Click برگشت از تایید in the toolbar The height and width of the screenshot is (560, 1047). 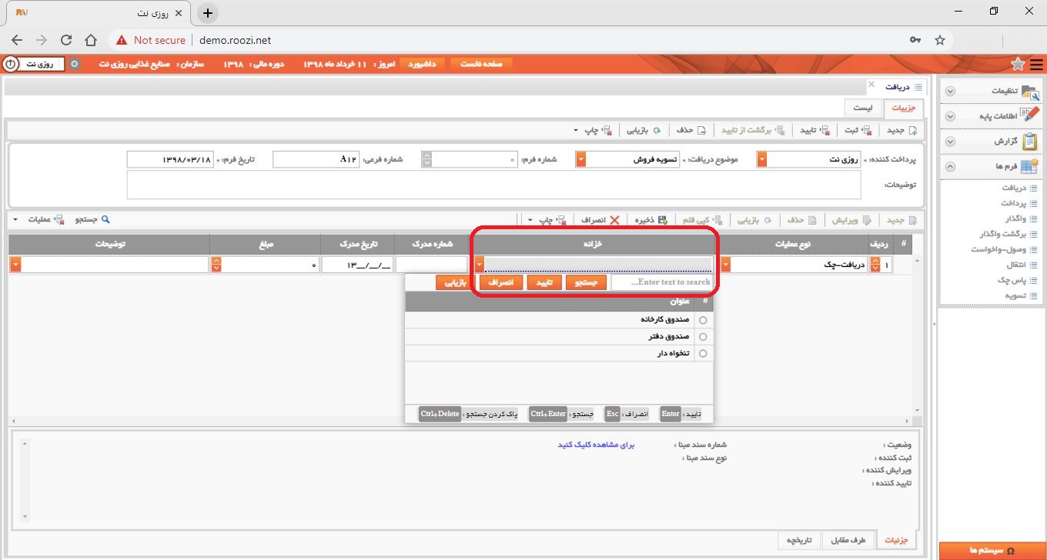752,130
